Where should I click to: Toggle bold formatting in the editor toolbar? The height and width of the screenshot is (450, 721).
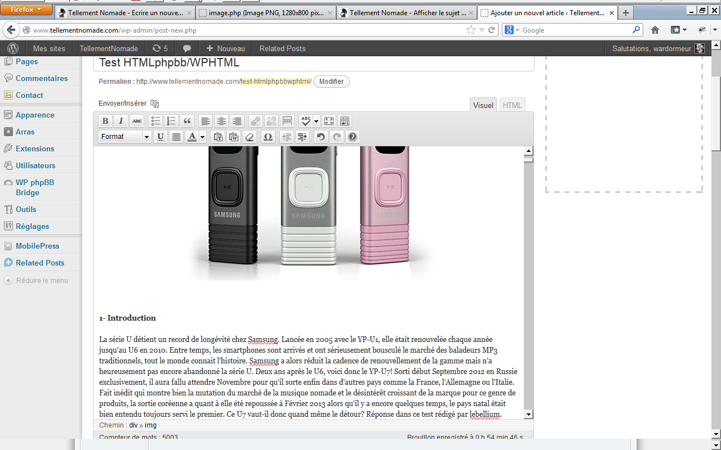coord(105,121)
